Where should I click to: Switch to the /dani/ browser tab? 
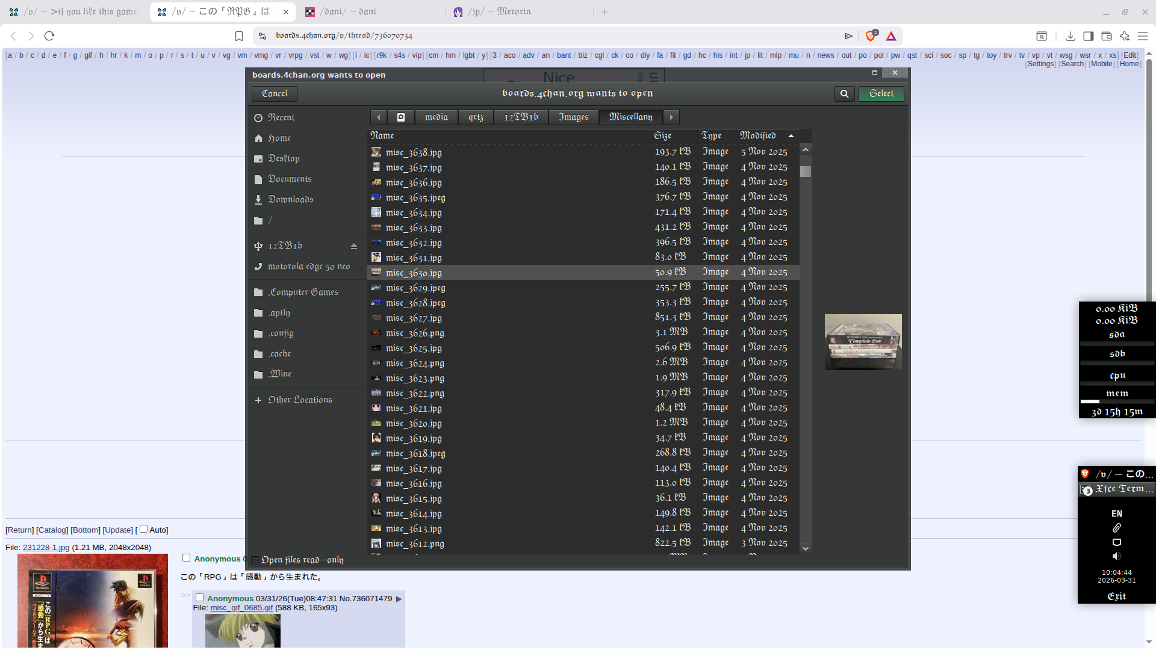348,12
